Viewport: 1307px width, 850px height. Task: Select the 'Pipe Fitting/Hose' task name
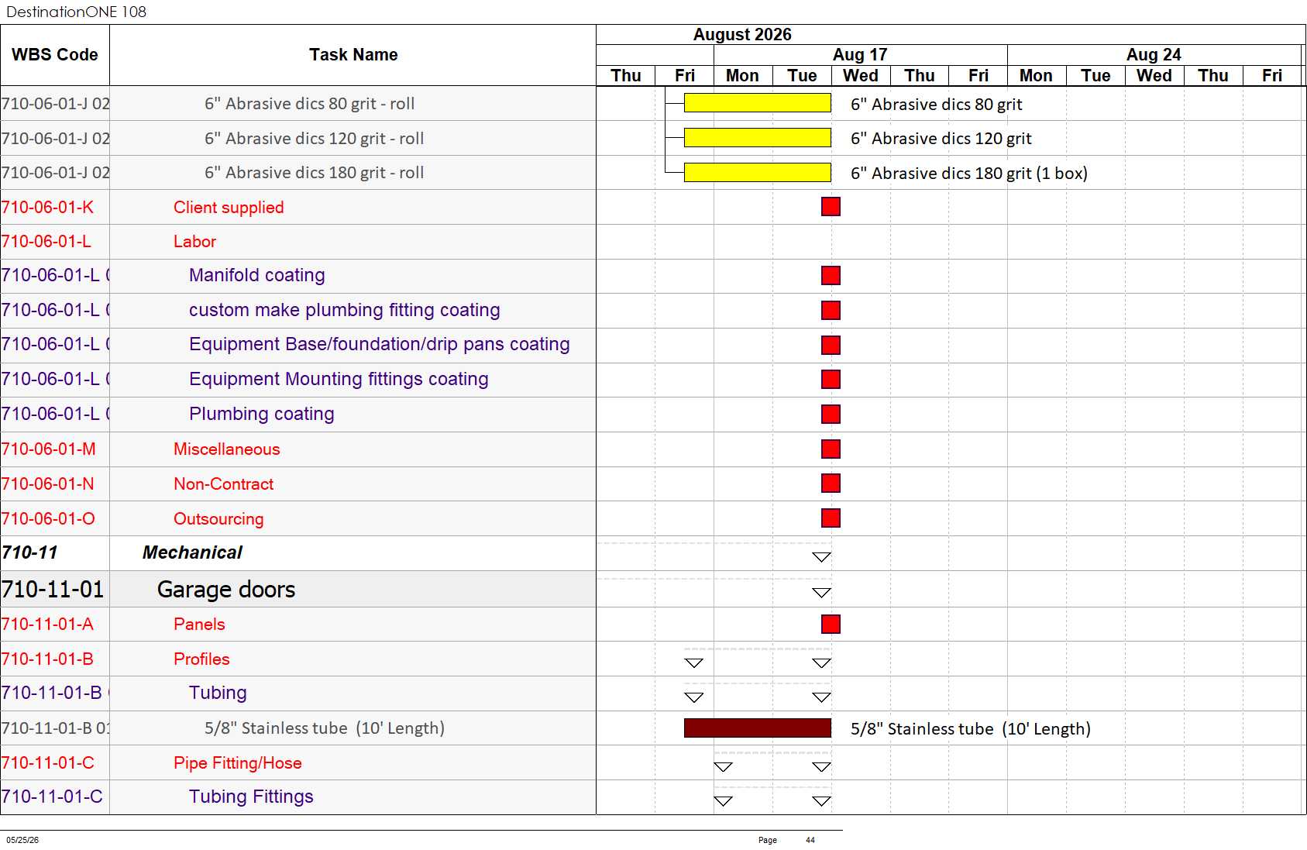[x=238, y=763]
